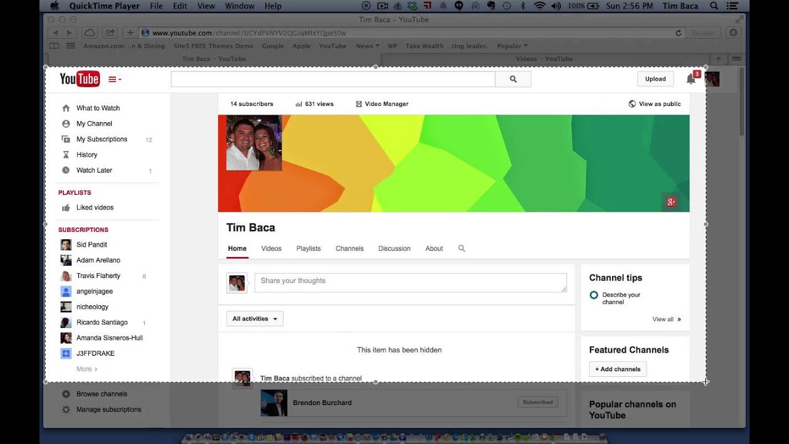This screenshot has height=444, width=789.
Task: Open Safari Top Sites grid icon
Action: click(x=71, y=46)
